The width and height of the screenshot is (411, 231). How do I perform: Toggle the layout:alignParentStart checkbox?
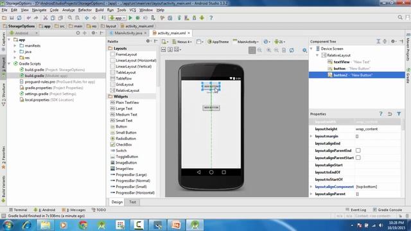tap(358, 158)
